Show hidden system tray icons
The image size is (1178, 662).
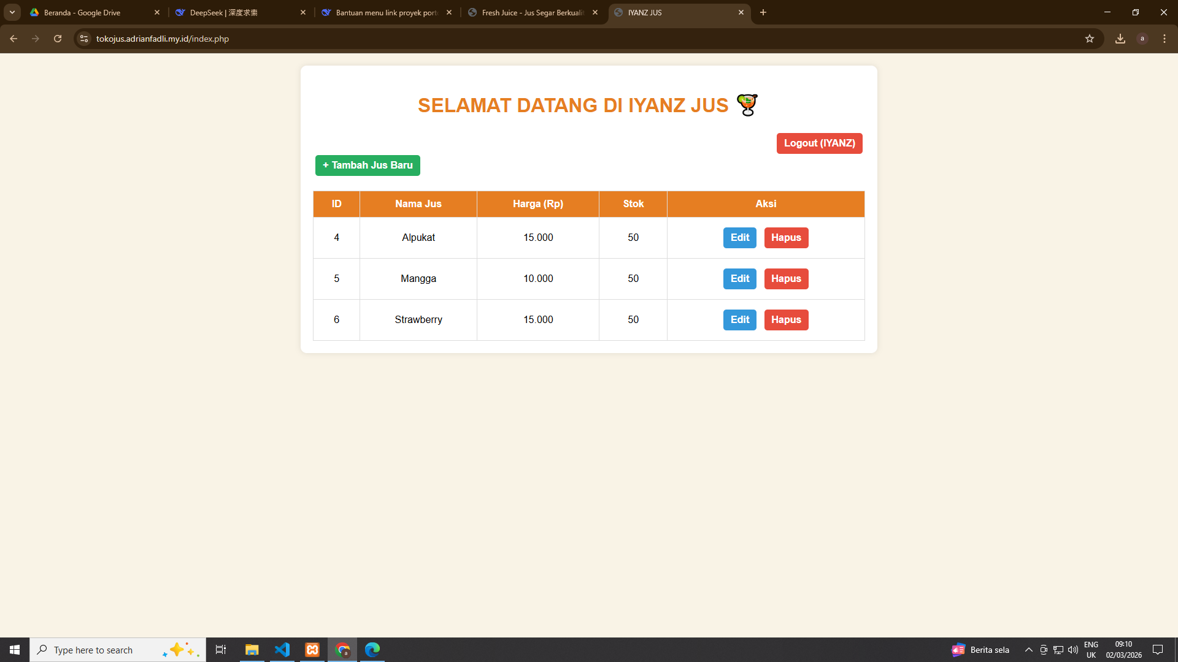[1029, 650]
